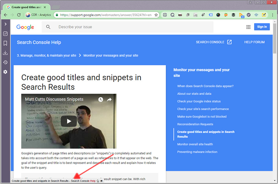Screen dimensions: 278x184
Task: Click the gray image card extension icon
Action: click(195, 15)
